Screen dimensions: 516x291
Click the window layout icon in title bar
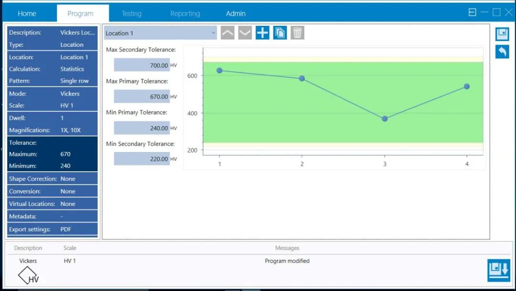pyautogui.click(x=472, y=12)
